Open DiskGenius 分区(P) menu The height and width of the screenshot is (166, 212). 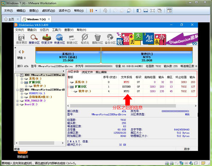[45, 30]
